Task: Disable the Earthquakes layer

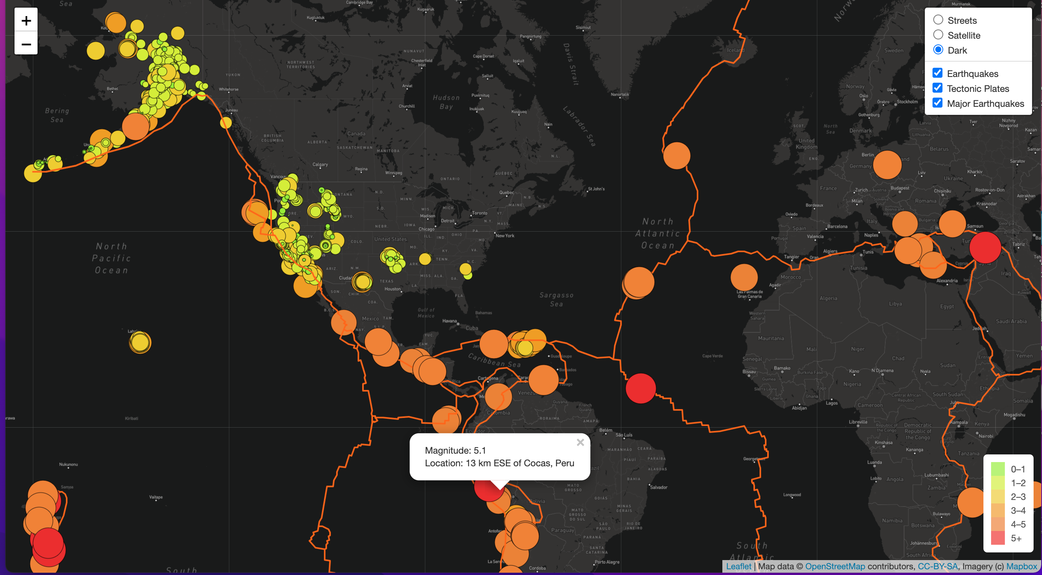Action: click(937, 73)
